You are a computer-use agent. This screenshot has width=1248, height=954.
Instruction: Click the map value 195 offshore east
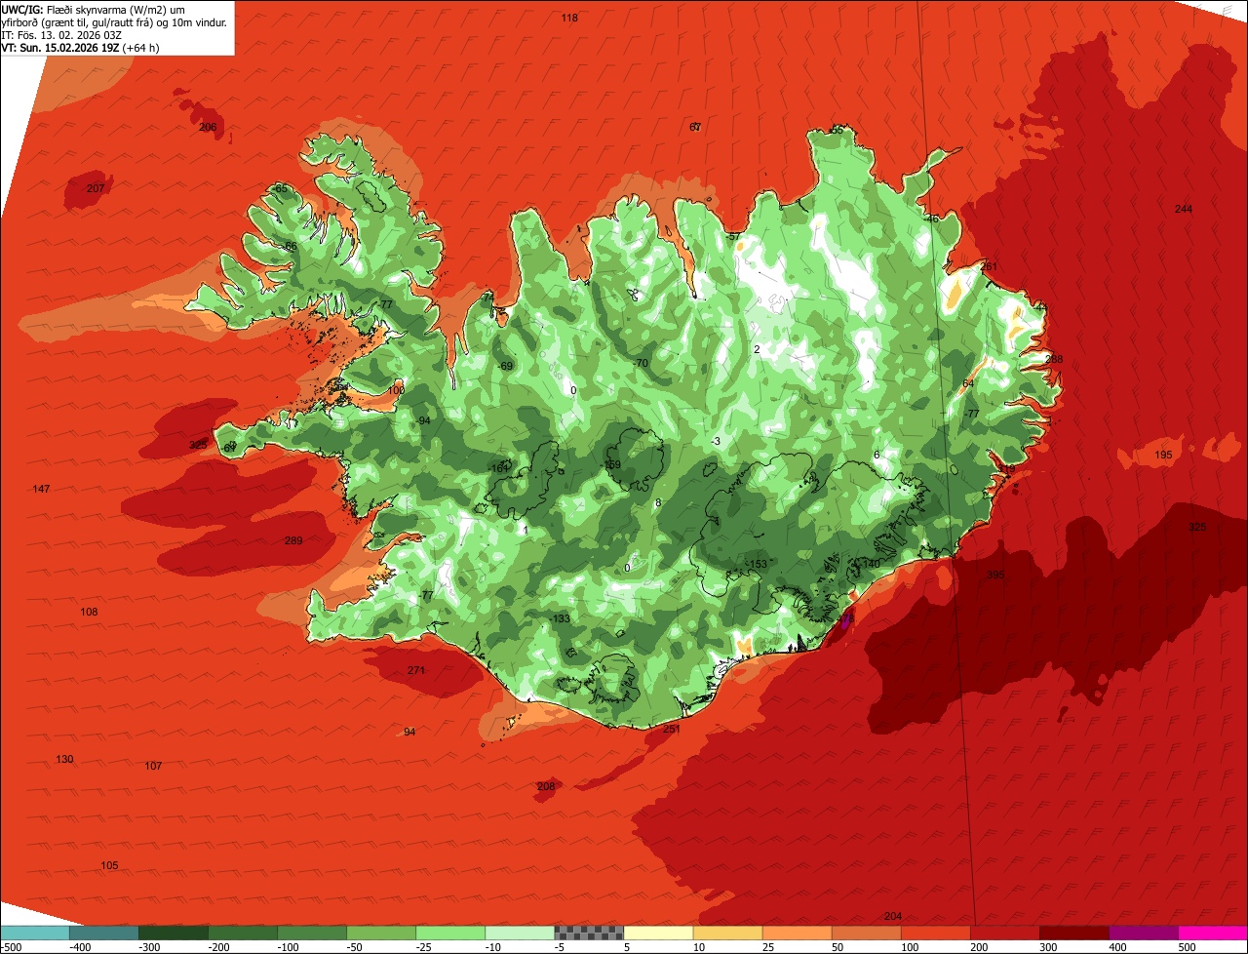(1163, 455)
